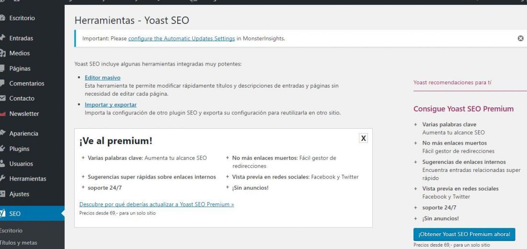The image size is (527, 249).
Task: Click the Medios media icon
Action: (x=2, y=53)
